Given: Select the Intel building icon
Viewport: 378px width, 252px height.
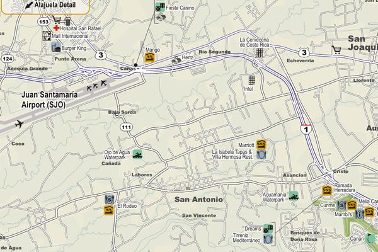Looking at the screenshot, I should 251,80.
